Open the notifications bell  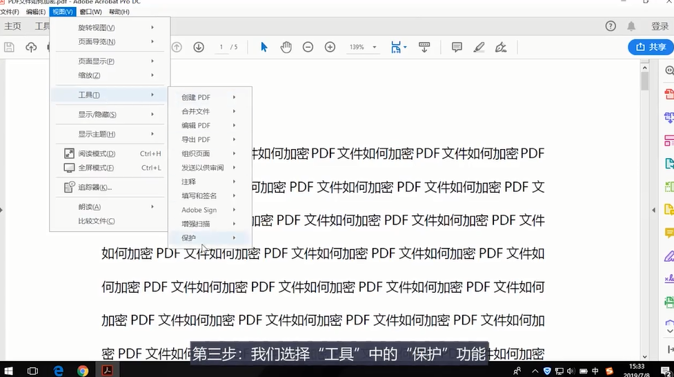pyautogui.click(x=631, y=26)
